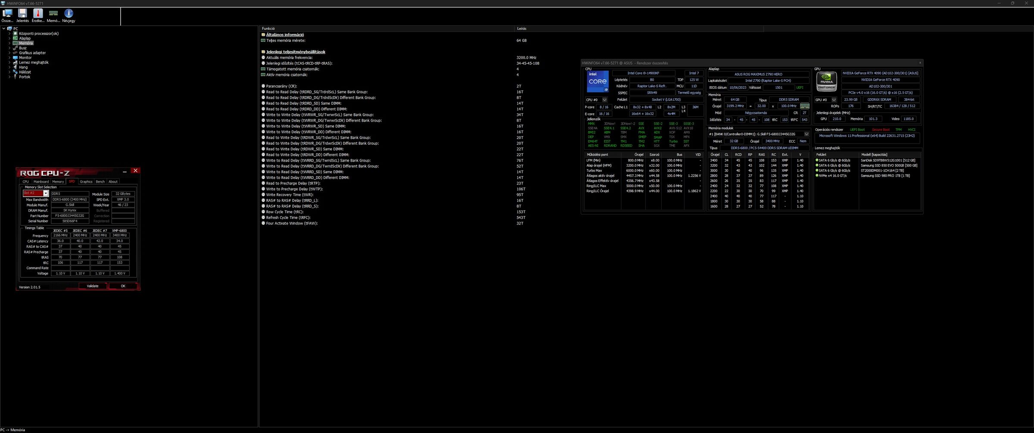Viewport: 1034px width, 433px height.
Task: Click the Intel Core i9-14900KF name field
Action: tap(643, 73)
